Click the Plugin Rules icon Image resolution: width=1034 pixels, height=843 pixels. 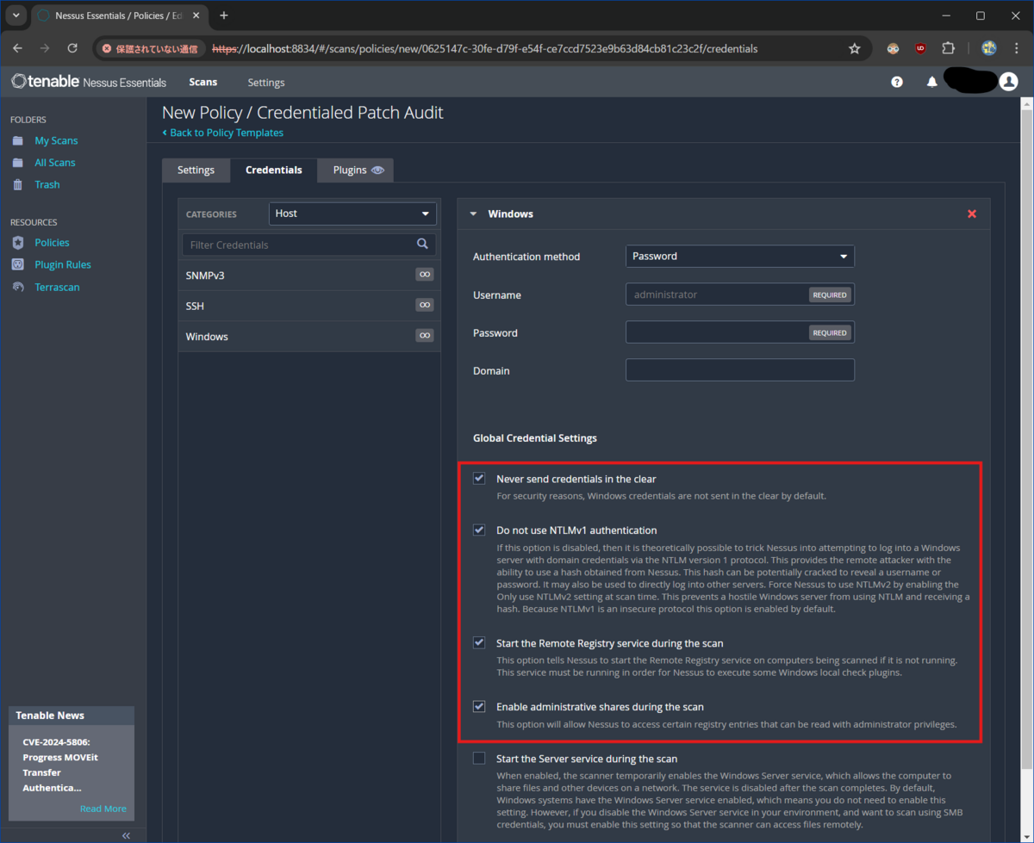tap(18, 264)
